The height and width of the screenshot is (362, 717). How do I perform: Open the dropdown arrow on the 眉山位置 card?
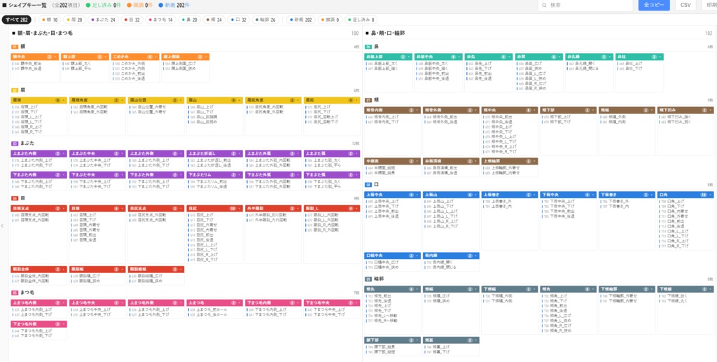pos(181,100)
